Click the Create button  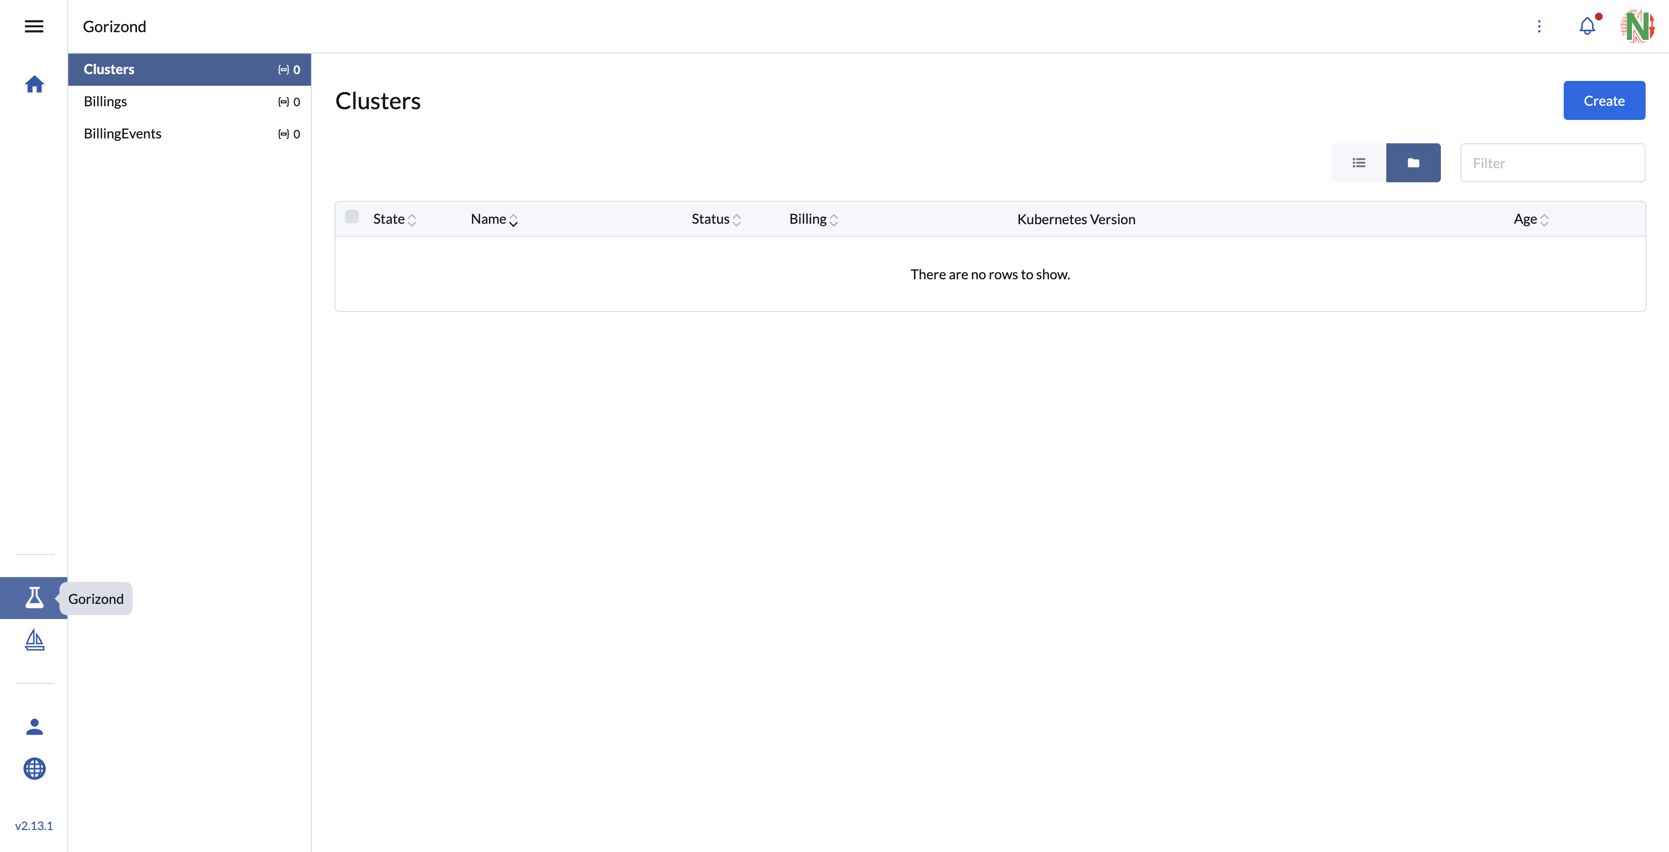coord(1604,100)
